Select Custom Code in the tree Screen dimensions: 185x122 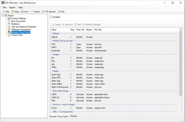[17, 35]
